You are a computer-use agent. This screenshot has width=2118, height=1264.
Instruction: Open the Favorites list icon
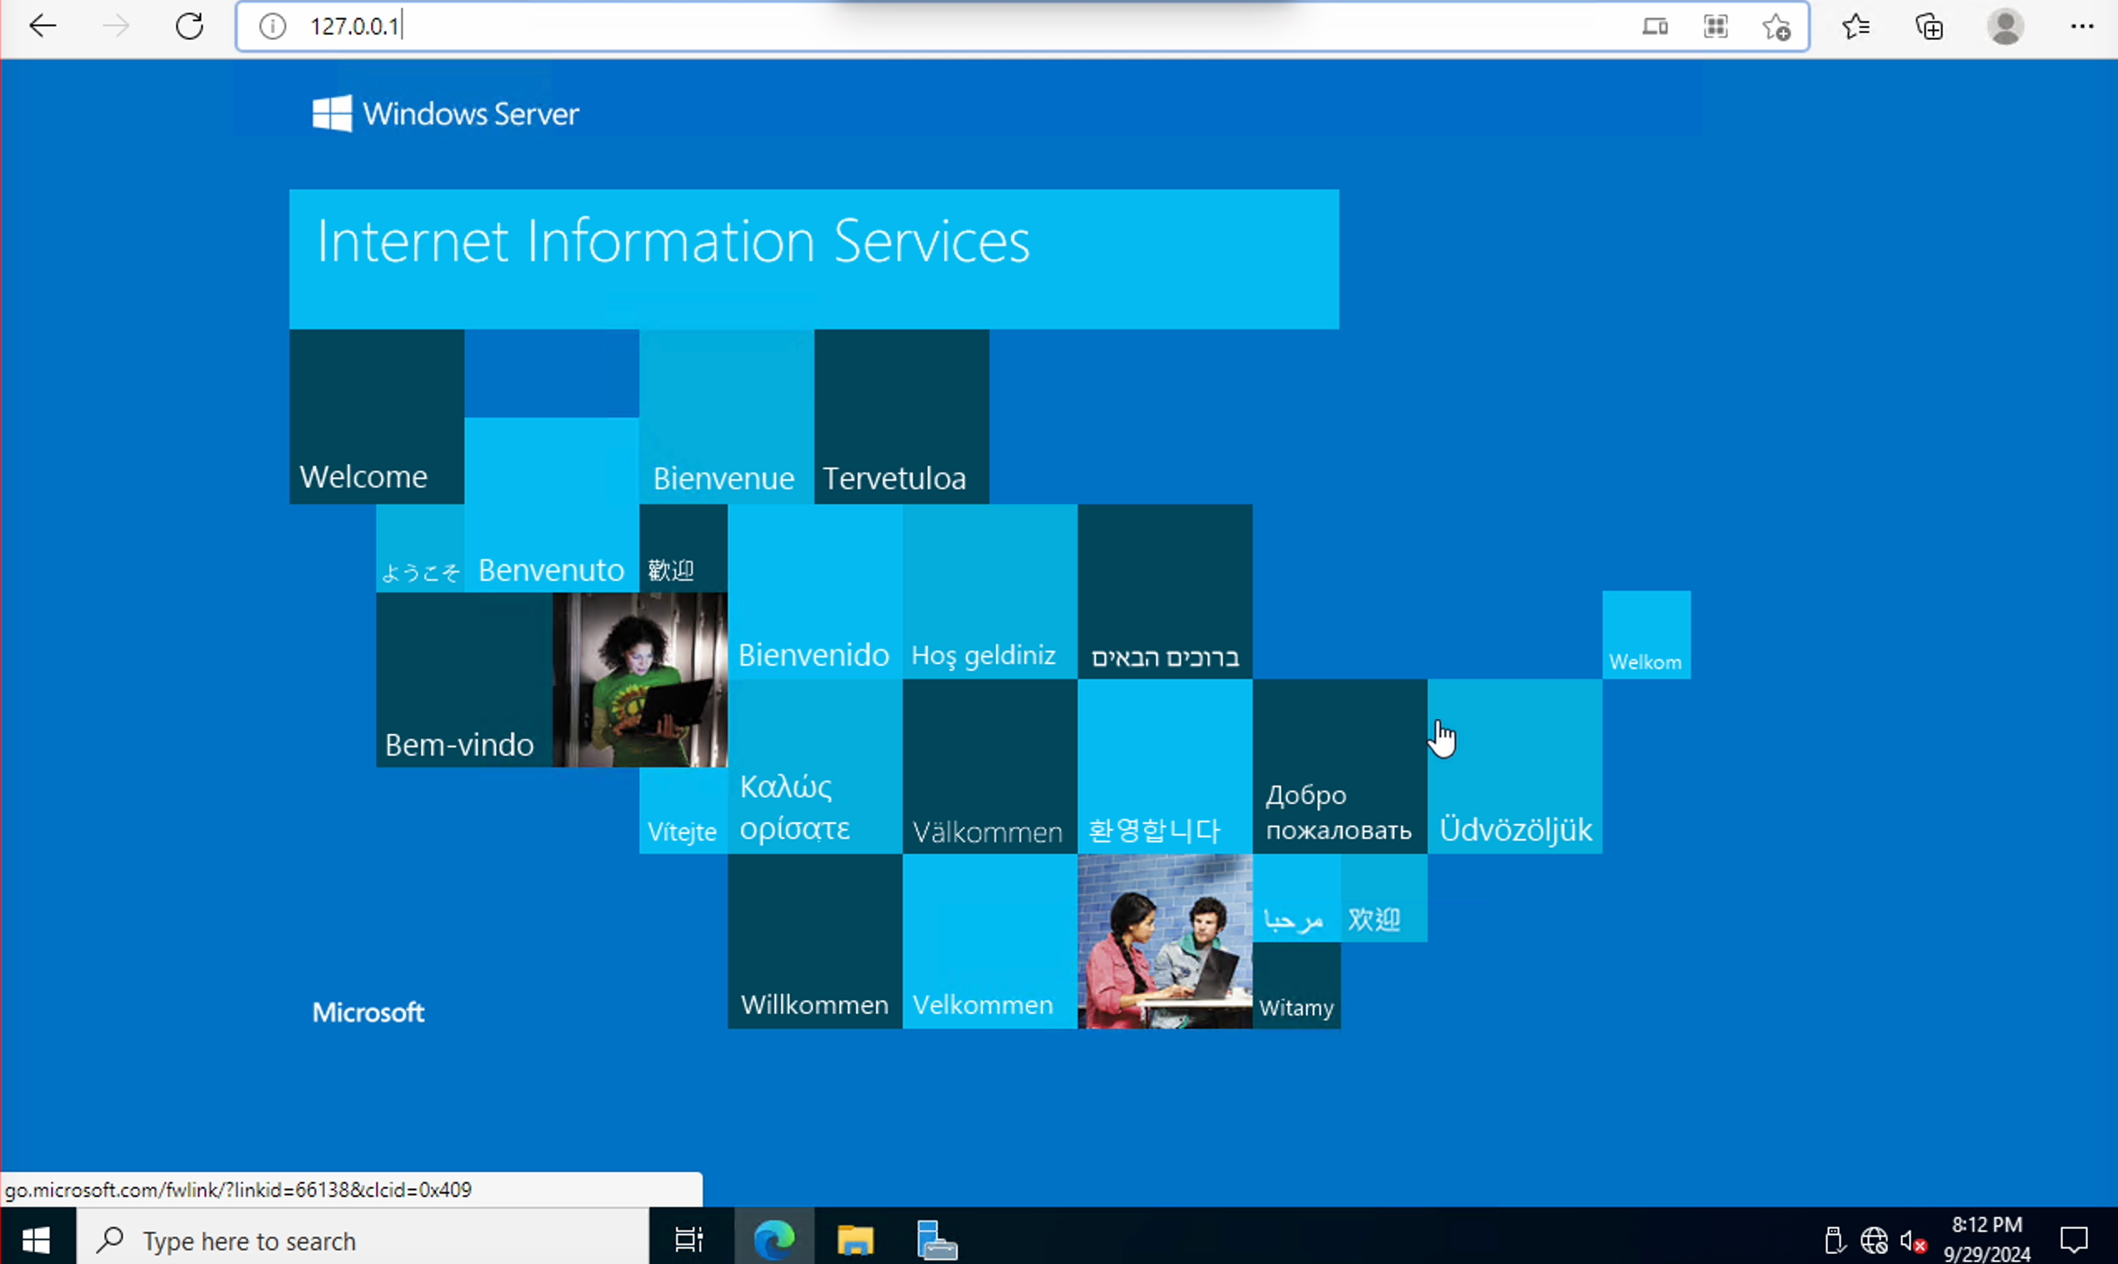[1855, 27]
